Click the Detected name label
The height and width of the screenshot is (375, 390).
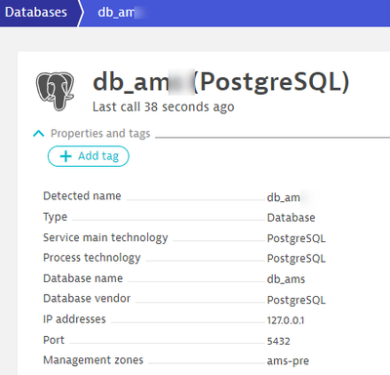pos(82,196)
